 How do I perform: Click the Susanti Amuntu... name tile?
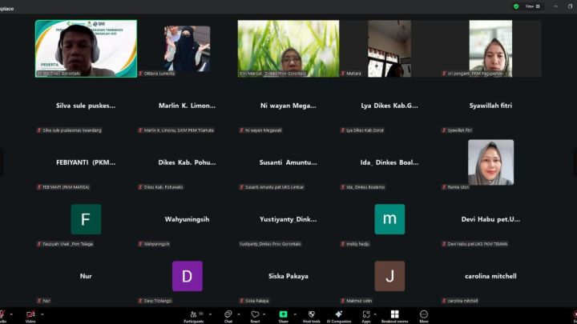coord(288,162)
